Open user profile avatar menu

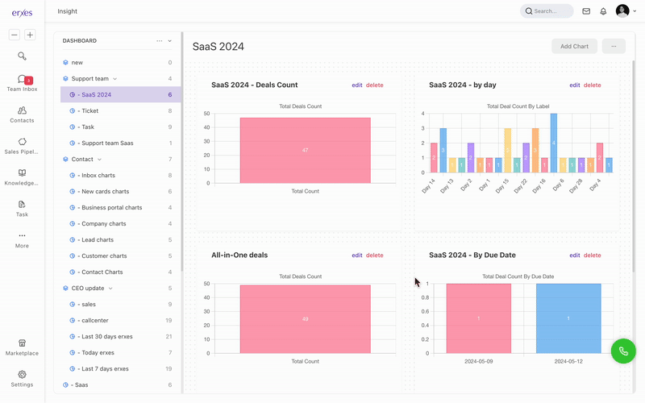[x=626, y=11]
